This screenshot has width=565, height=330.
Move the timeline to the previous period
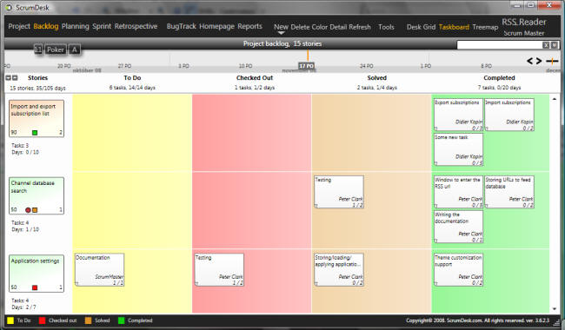529,61
